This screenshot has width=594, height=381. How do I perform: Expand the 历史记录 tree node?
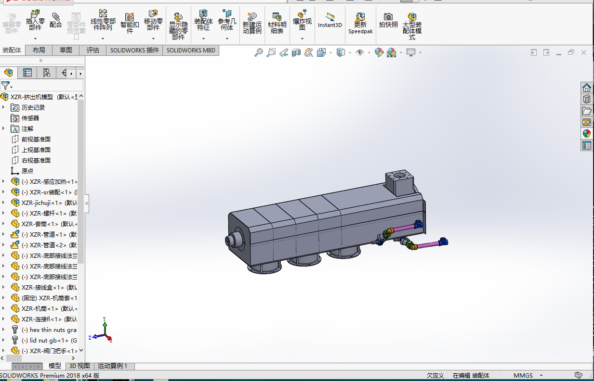3,107
